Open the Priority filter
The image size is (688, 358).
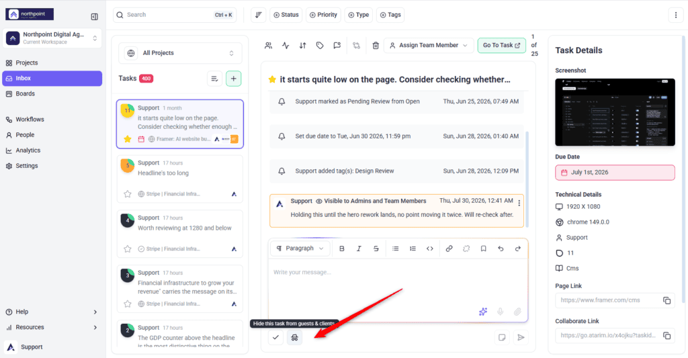[x=323, y=15]
